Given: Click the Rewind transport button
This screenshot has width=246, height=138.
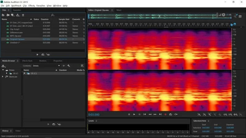Looking at the screenshot, I should (x=150, y=114).
